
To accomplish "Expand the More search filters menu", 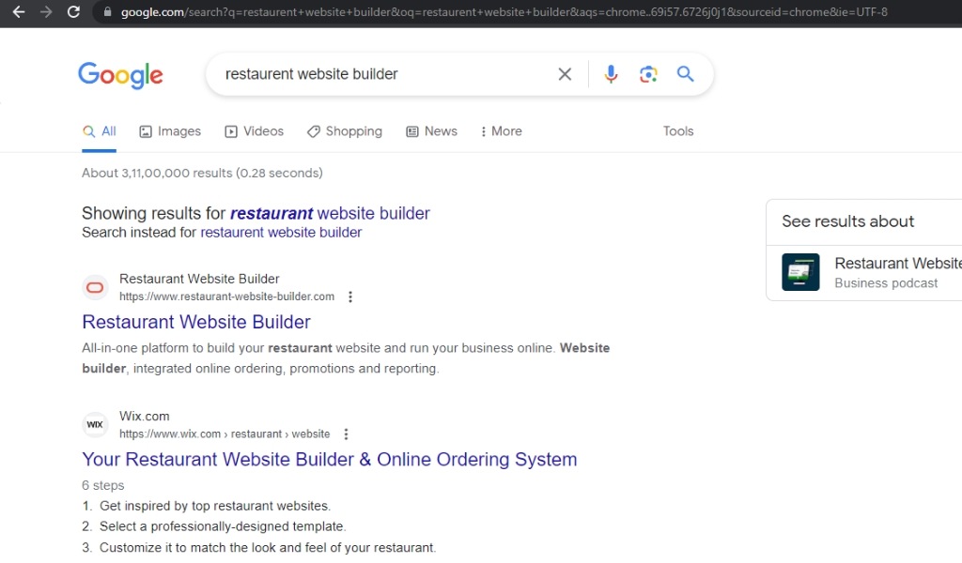I will [x=501, y=131].
